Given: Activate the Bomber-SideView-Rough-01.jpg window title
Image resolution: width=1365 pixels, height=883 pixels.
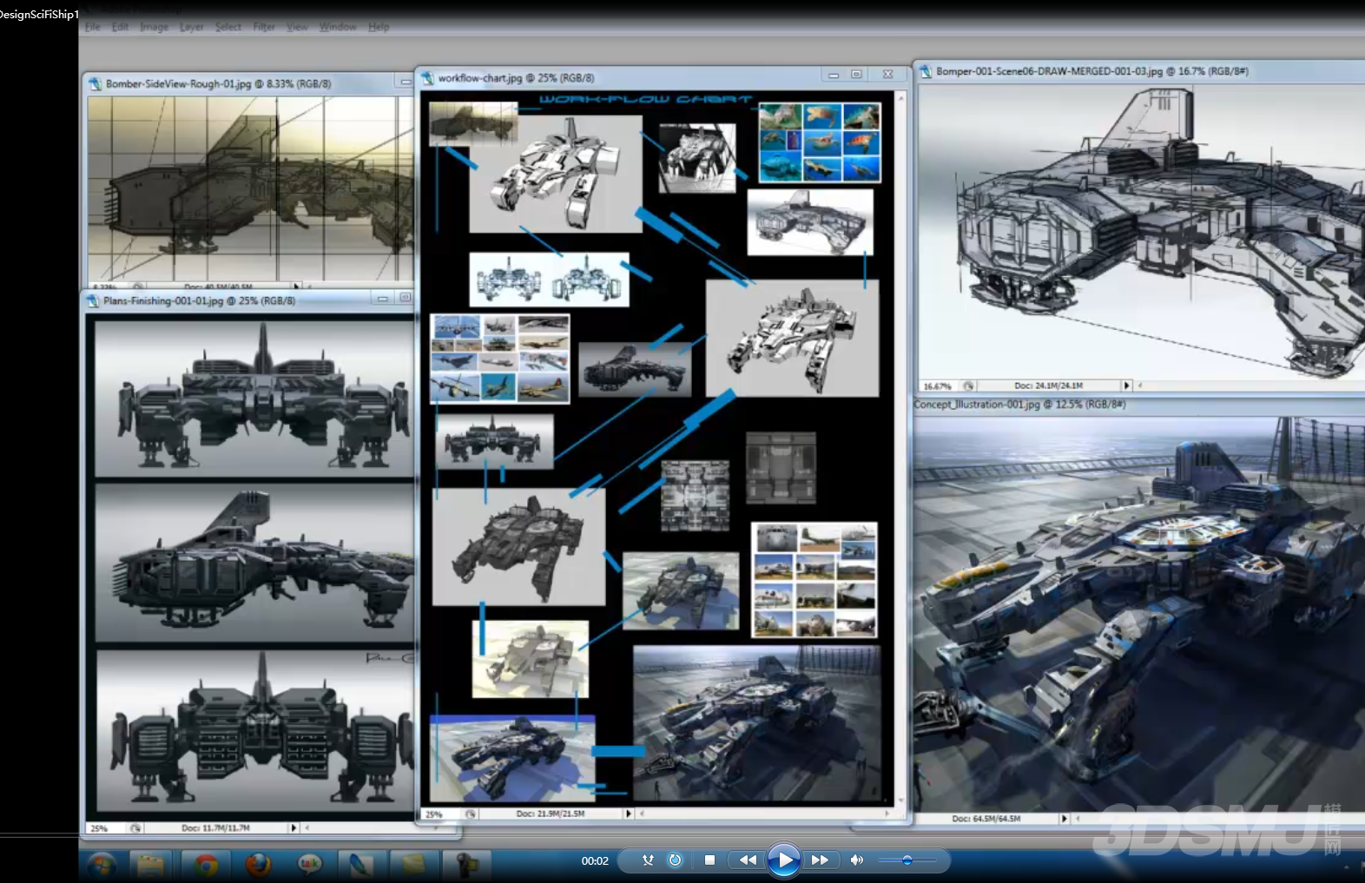Looking at the screenshot, I should [x=219, y=84].
